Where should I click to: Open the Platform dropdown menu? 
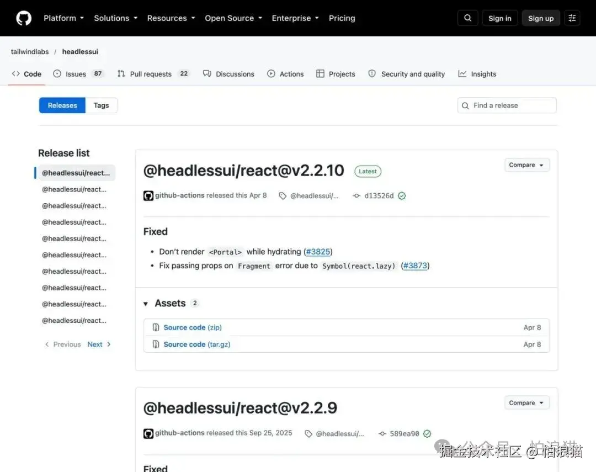[63, 18]
